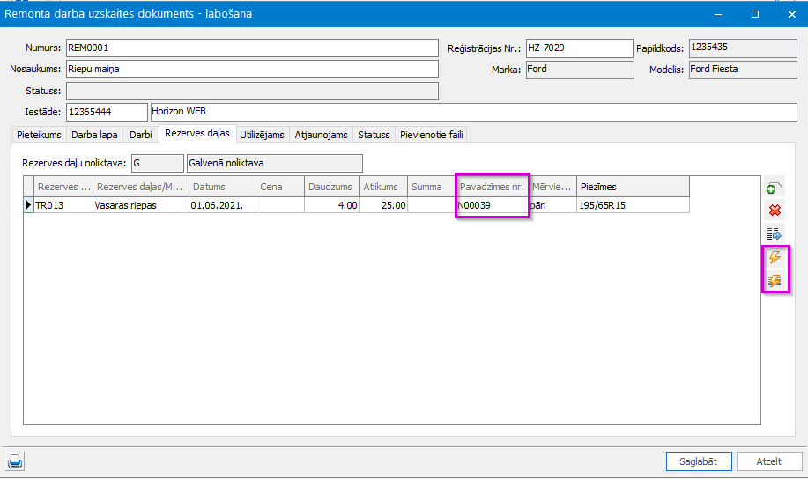Click the empty Statuss field at top

tap(252, 92)
